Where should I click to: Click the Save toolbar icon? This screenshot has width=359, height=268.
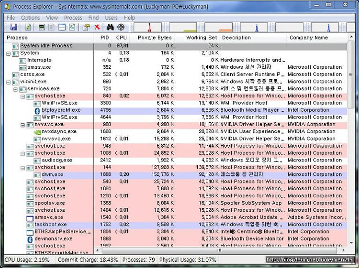pos(14,27)
